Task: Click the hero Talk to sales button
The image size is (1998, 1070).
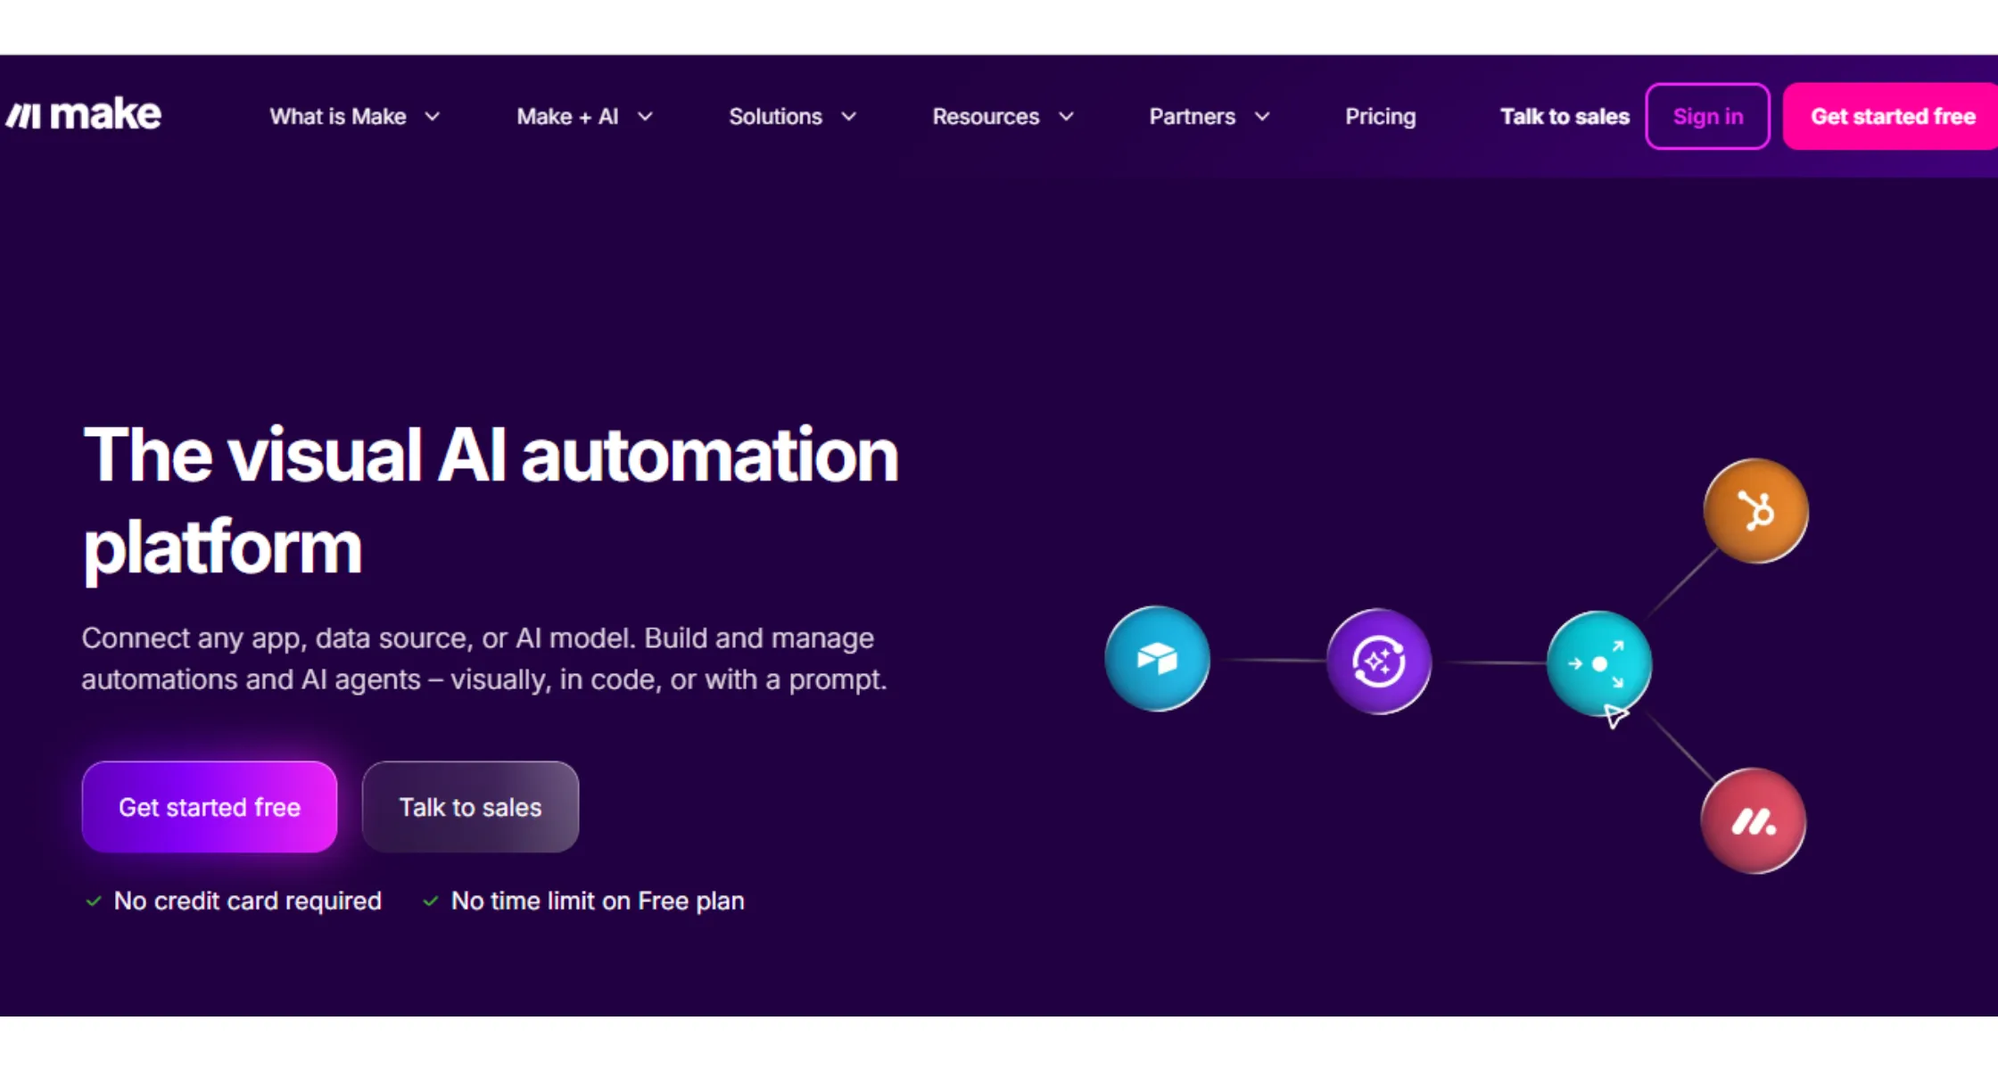Action: (470, 807)
